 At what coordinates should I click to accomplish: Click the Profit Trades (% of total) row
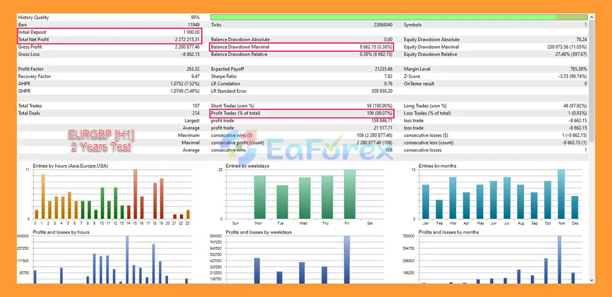click(x=302, y=113)
